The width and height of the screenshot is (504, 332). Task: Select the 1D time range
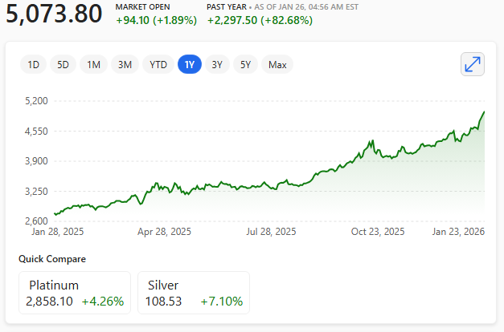33,64
